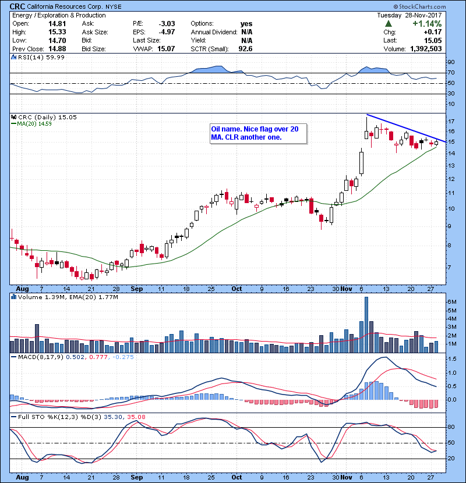Click the MACD(8,17,9) legend line marker
Image resolution: width=466 pixels, height=483 pixels.
click(13, 357)
